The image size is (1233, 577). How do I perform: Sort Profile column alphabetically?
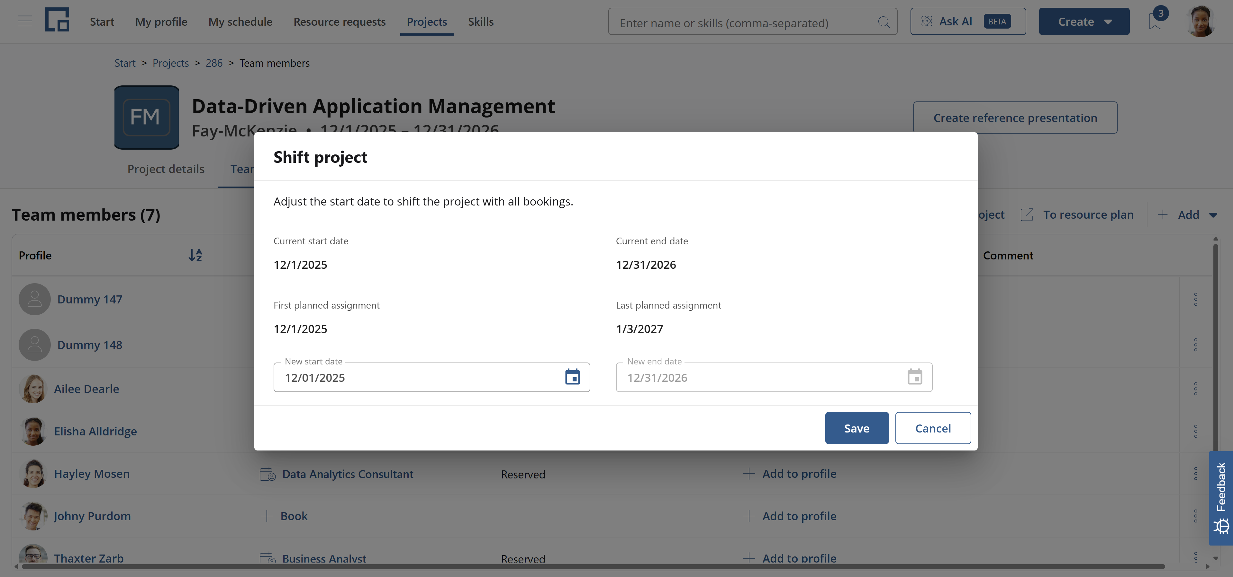(195, 255)
